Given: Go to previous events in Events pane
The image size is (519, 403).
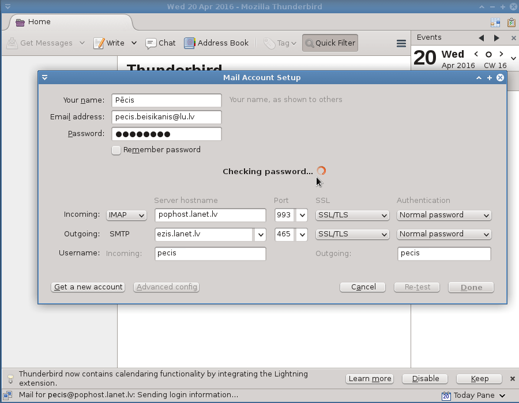Looking at the screenshot, I should click(x=482, y=37).
